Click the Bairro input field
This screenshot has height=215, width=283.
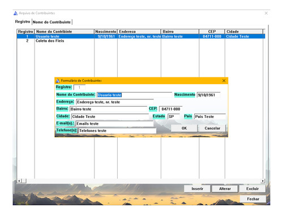tap(109, 109)
